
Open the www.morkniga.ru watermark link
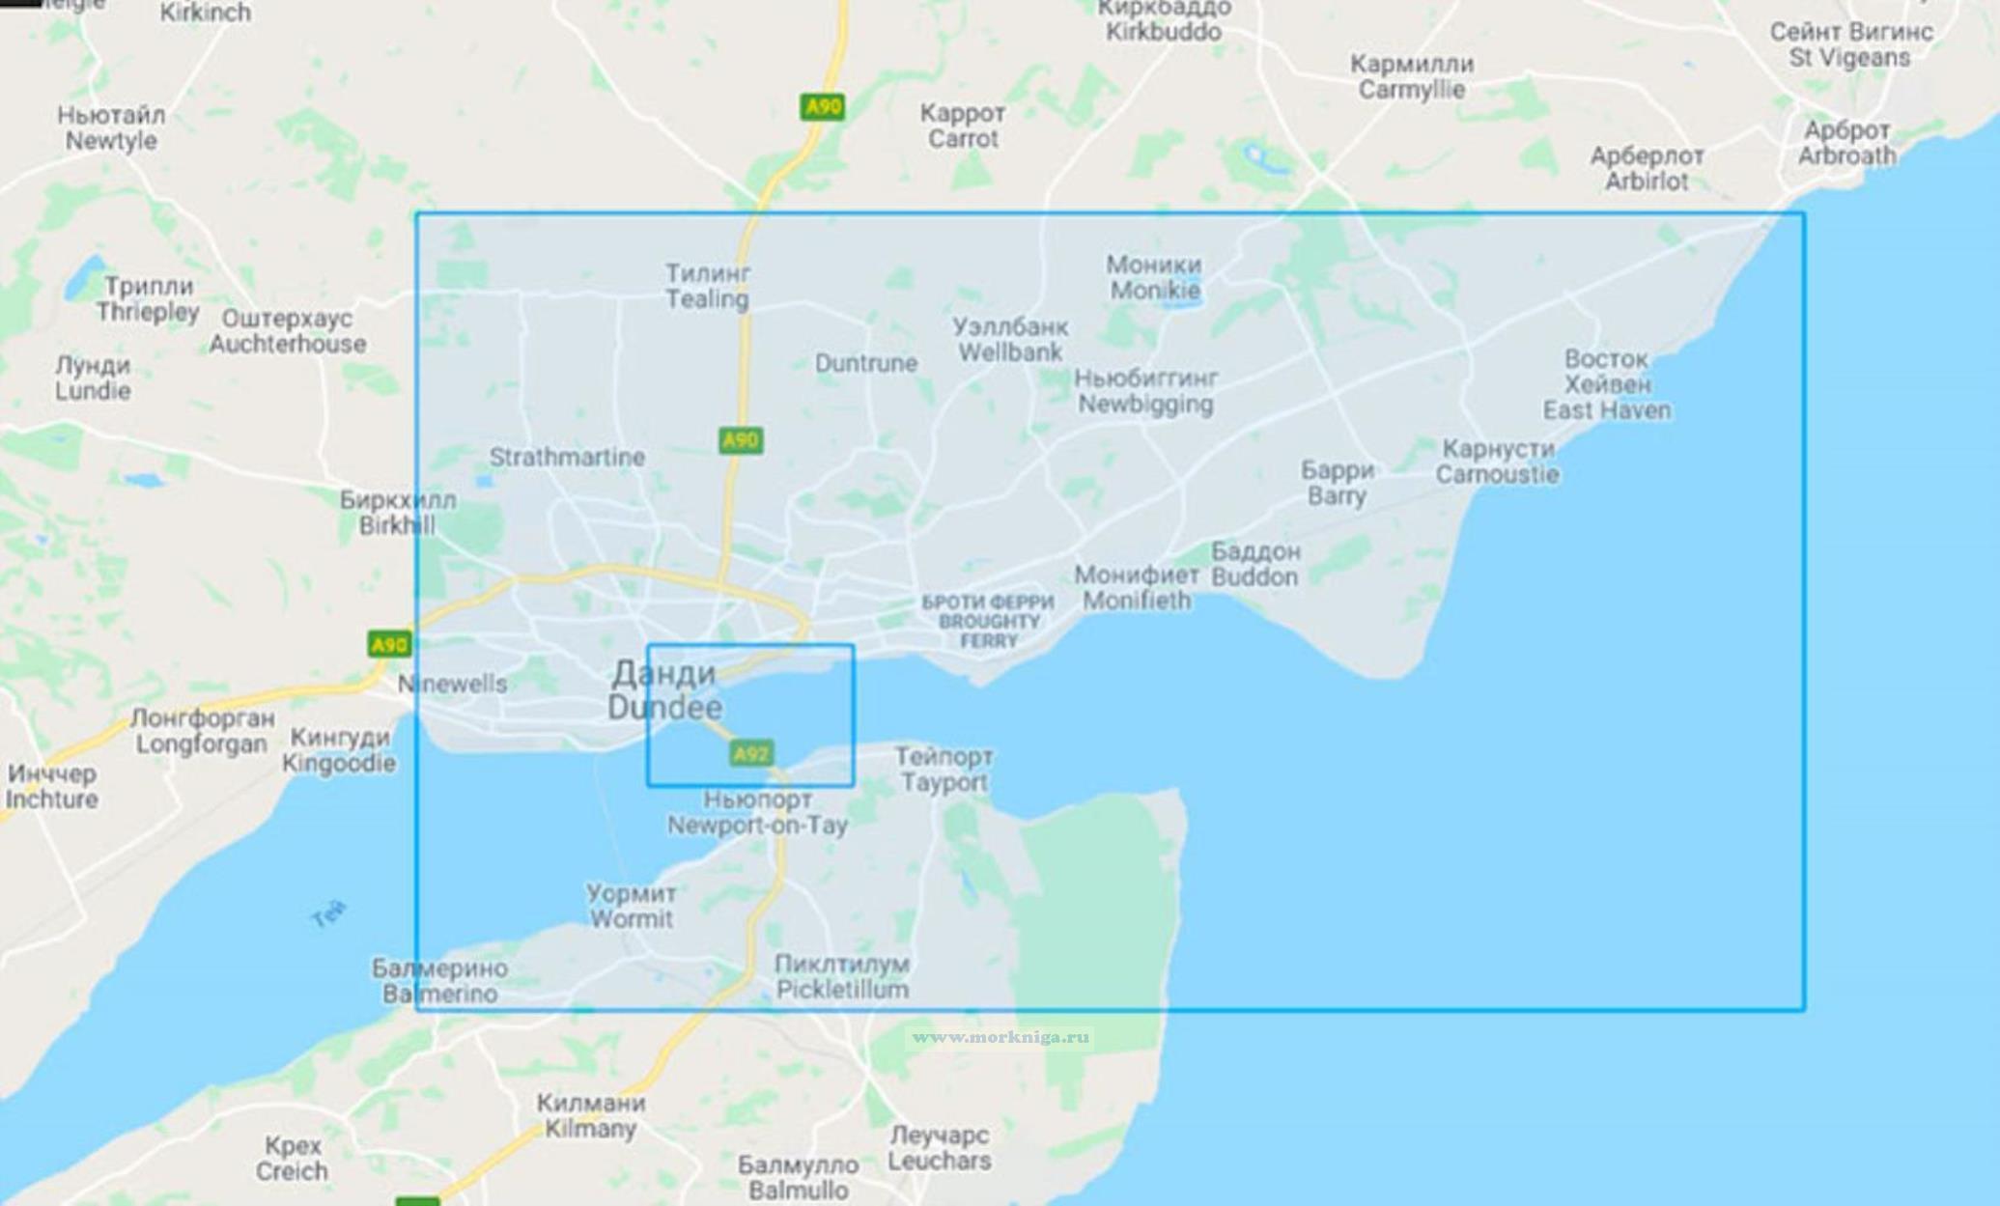click(1000, 1037)
